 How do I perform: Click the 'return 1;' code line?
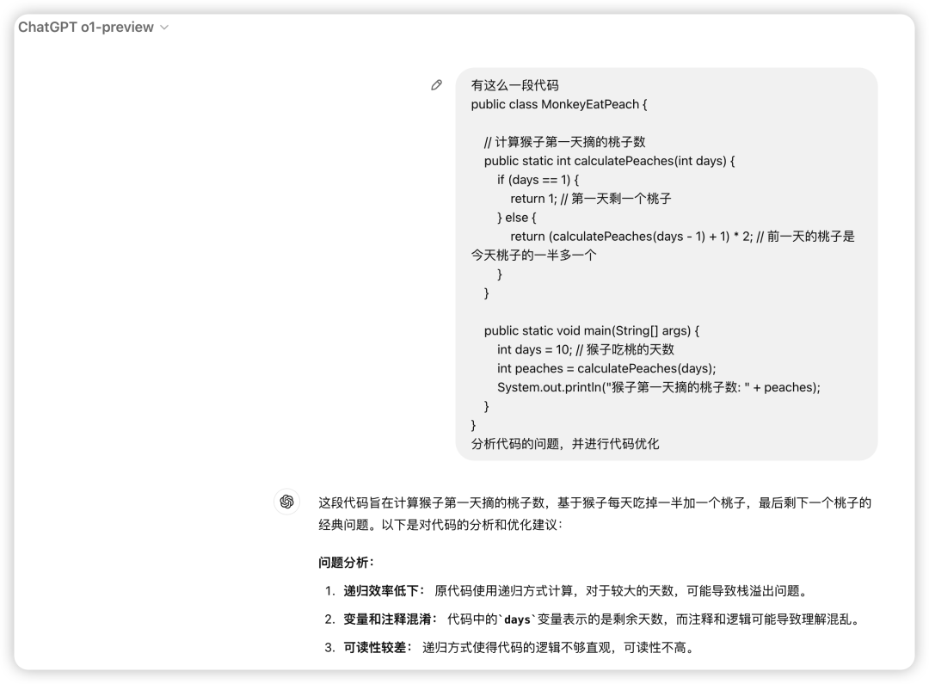click(590, 199)
